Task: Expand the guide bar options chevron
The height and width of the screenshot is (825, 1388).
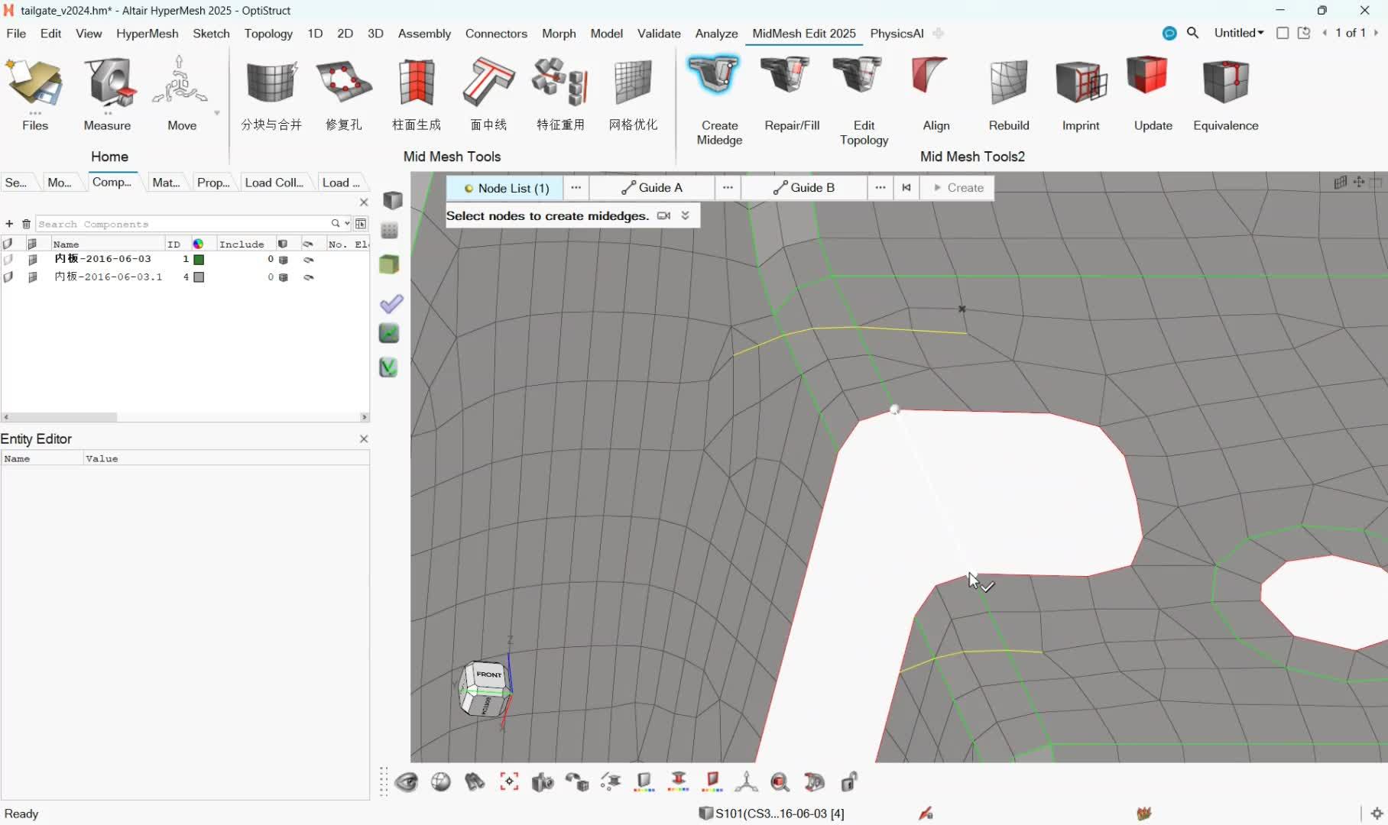Action: coord(686,216)
